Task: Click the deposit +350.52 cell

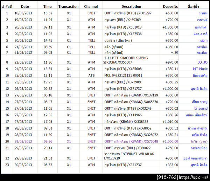Action: pos(172,128)
